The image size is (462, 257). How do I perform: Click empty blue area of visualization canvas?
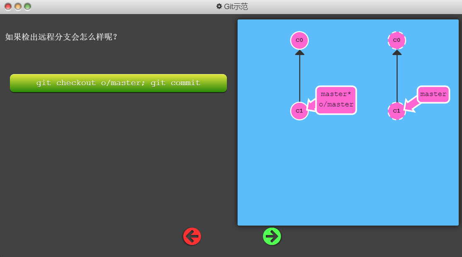(x=348, y=174)
